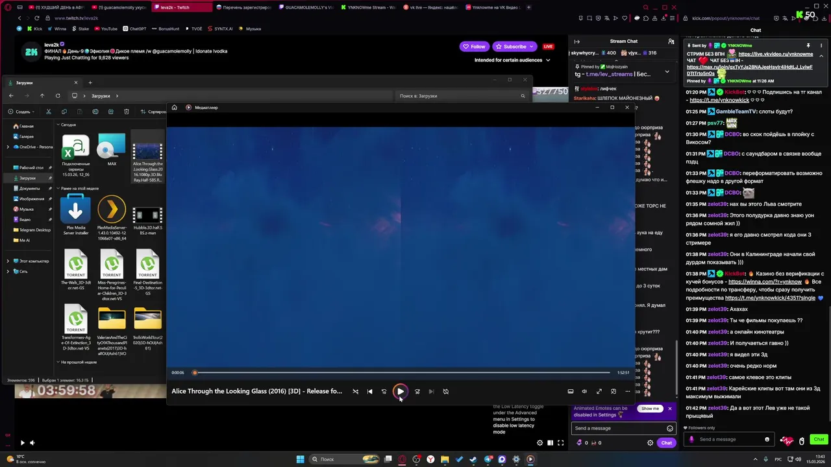This screenshot has height=467, width=831.
Task: Collapse the Сегодня file group
Action: (58, 125)
